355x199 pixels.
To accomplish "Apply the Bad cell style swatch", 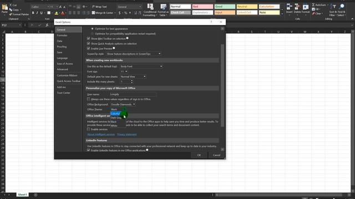I will (x=202, y=7).
